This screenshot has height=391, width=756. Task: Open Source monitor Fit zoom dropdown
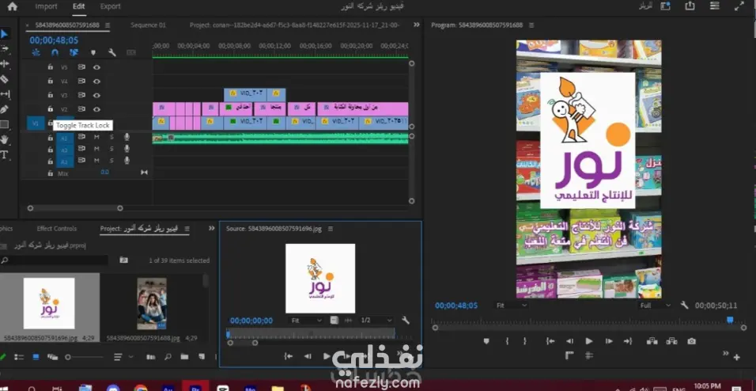[307, 321]
